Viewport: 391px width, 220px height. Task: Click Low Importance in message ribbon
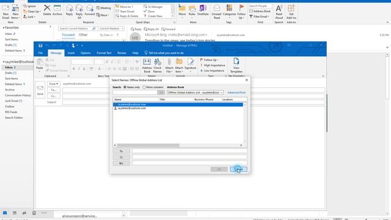(x=212, y=71)
